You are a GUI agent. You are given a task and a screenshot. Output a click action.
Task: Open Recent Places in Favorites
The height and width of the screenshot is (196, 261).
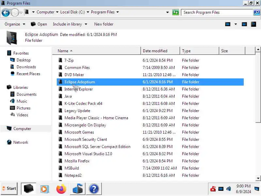[x=25, y=74]
